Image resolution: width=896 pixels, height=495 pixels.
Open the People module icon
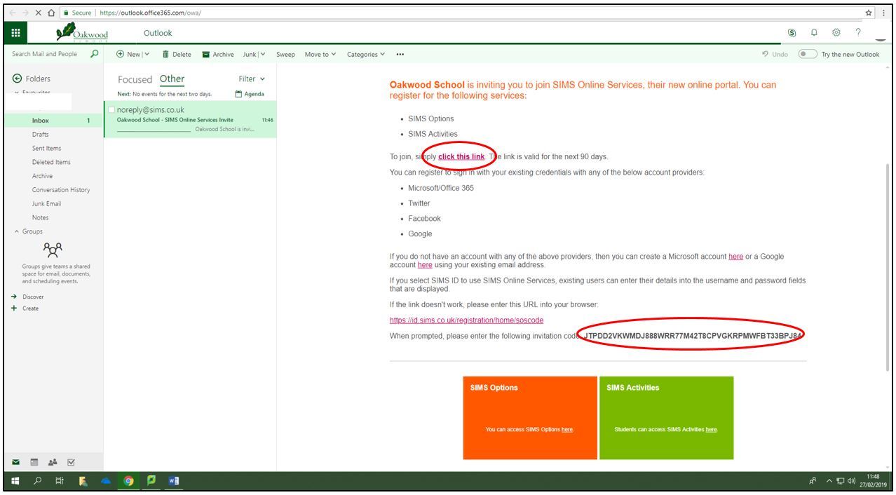(53, 462)
